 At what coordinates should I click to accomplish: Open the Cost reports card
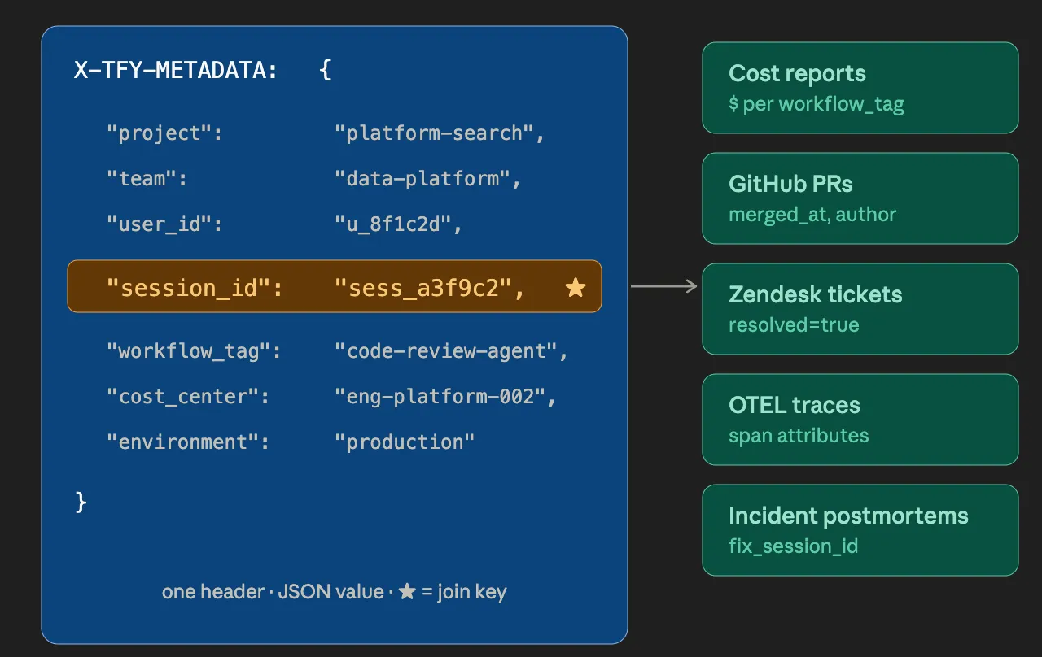[x=860, y=88]
